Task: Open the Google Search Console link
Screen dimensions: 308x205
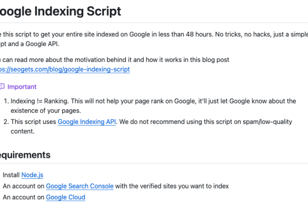Action: pos(80,186)
